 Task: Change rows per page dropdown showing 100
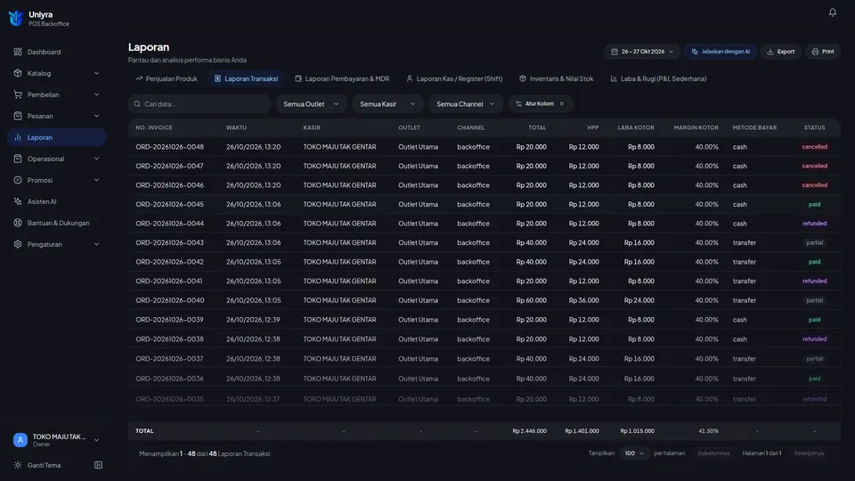633,453
